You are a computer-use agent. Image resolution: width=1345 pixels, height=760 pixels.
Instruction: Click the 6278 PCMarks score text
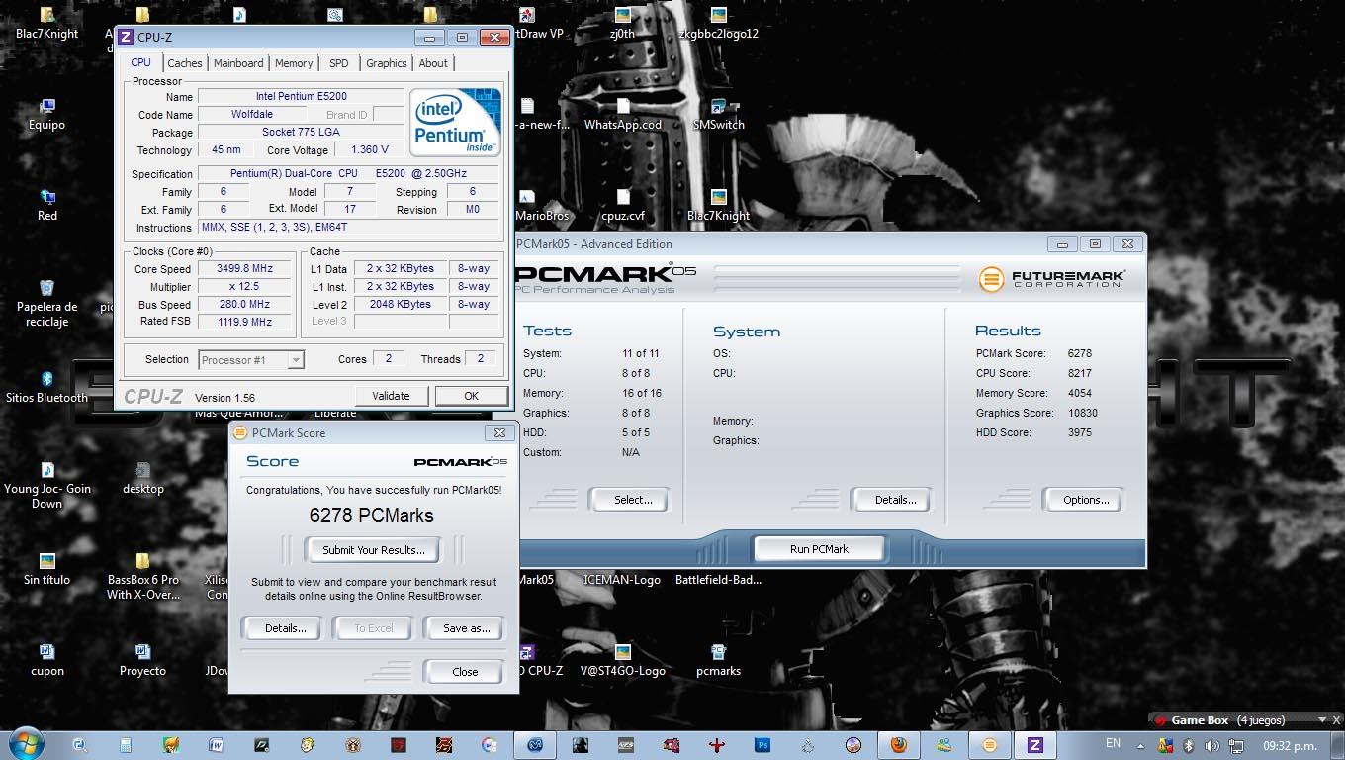(372, 515)
